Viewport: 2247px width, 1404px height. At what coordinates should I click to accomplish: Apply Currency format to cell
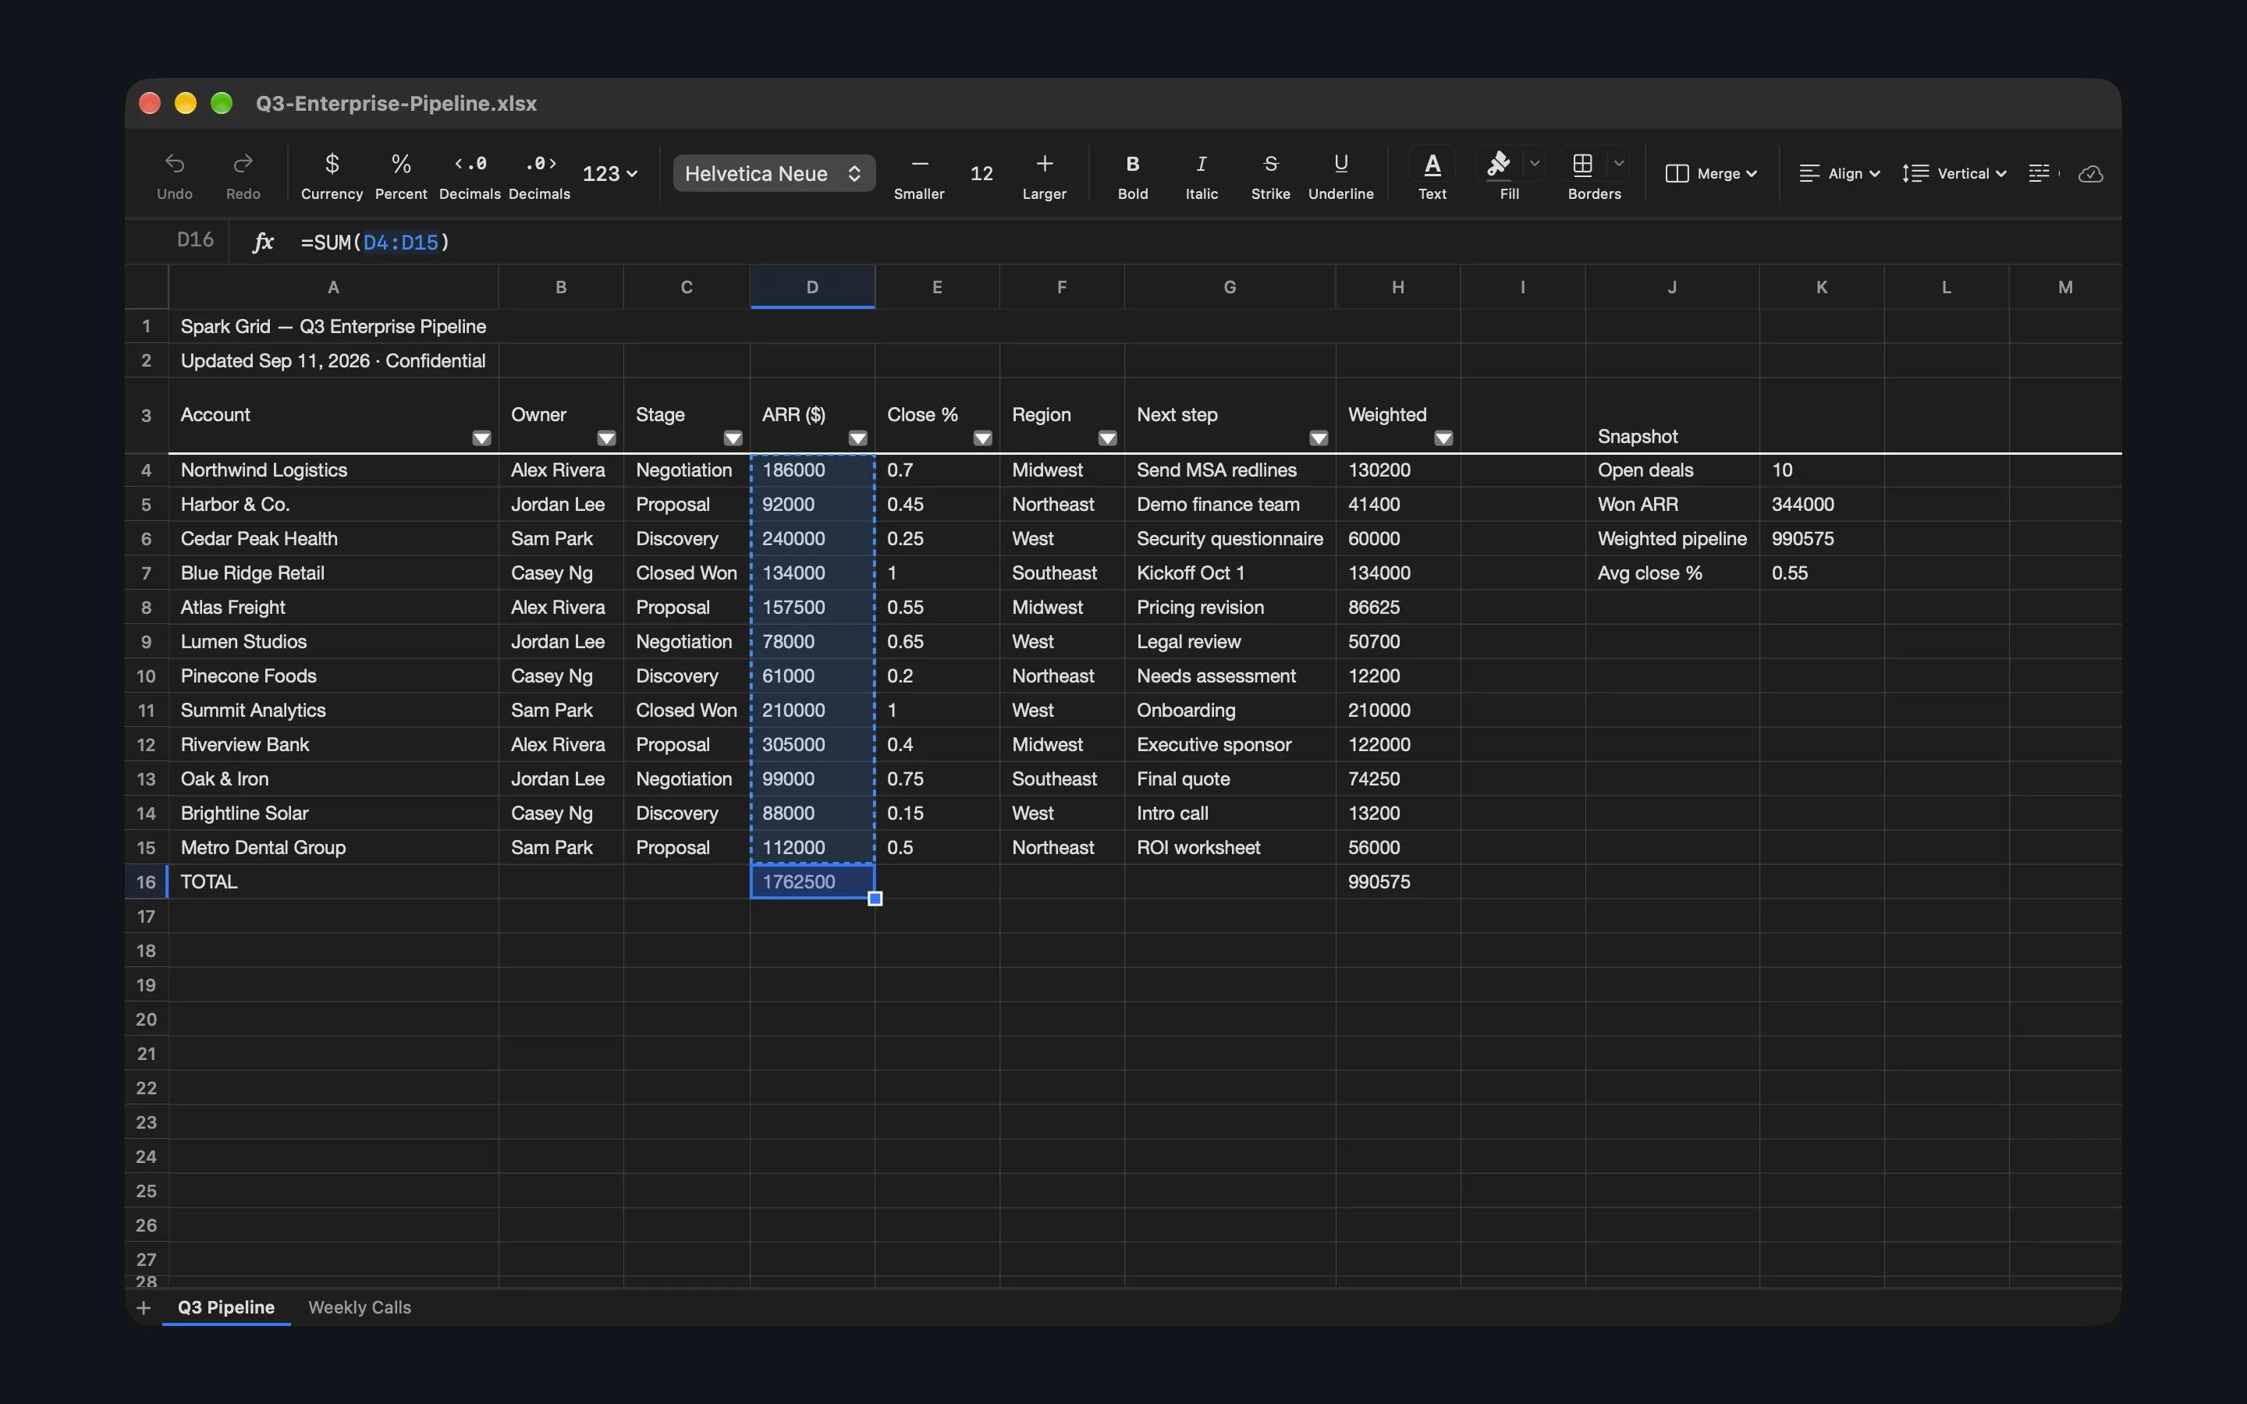pyautogui.click(x=332, y=175)
